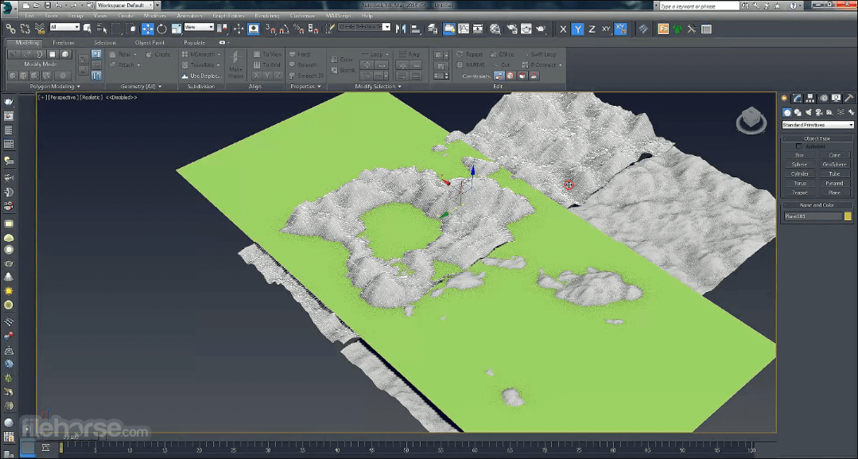Screen dimensions: 858x459
Task: Click the Sphere primitive button
Action: (799, 165)
